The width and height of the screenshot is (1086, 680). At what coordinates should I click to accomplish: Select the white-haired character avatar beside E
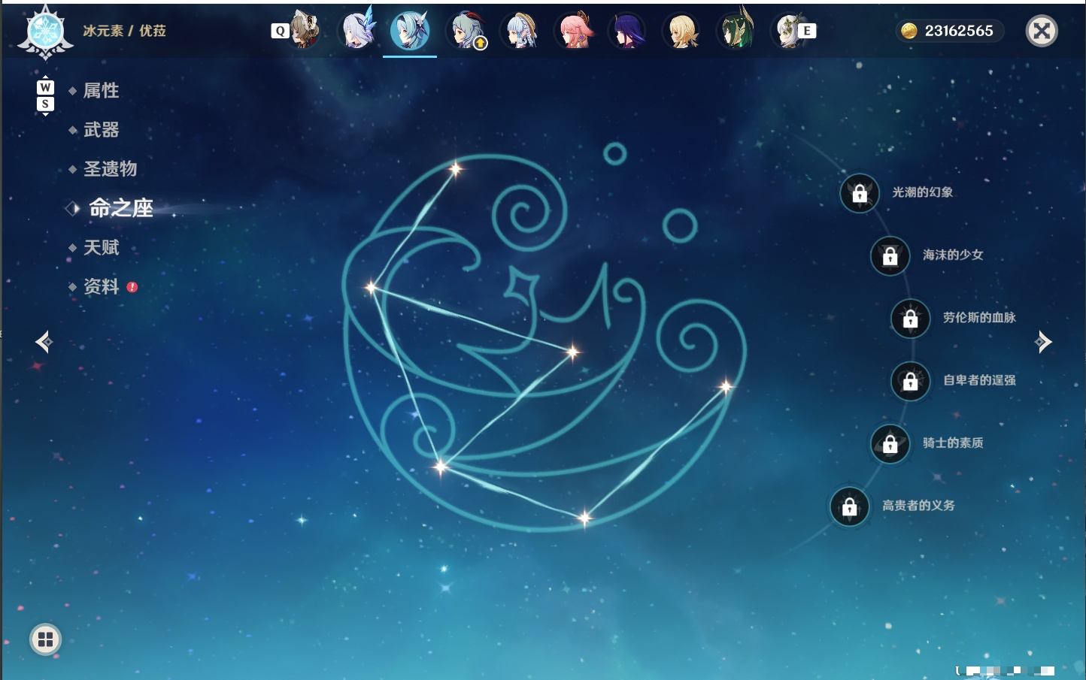(787, 31)
